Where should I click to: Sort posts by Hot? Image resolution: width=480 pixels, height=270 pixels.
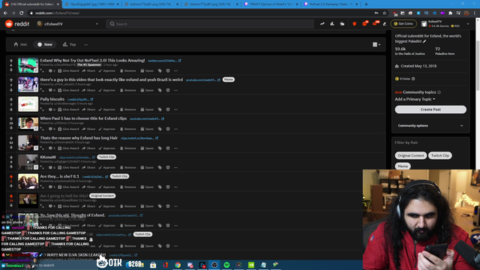20,45
